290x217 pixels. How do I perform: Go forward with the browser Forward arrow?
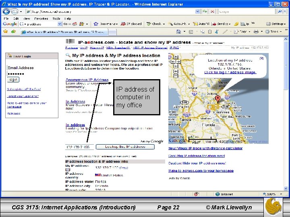[14, 12]
